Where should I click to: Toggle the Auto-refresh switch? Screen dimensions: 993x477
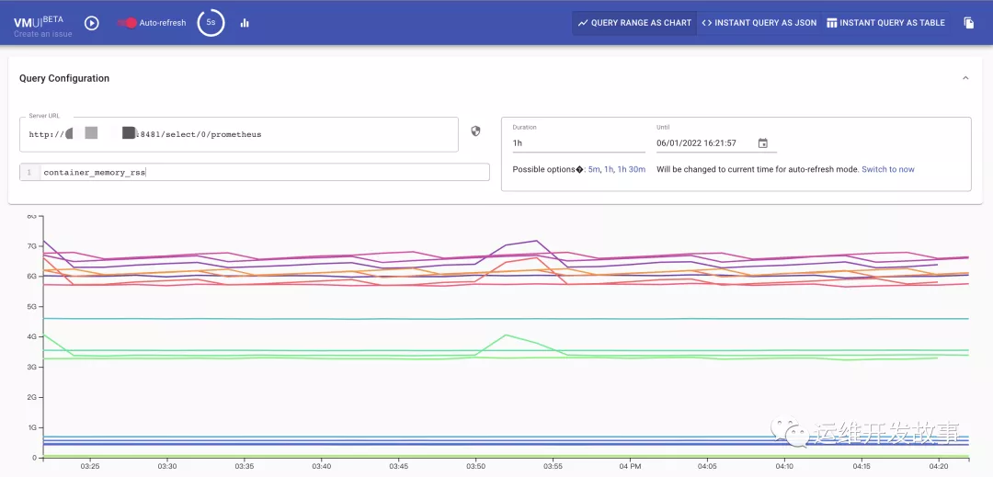pos(129,23)
